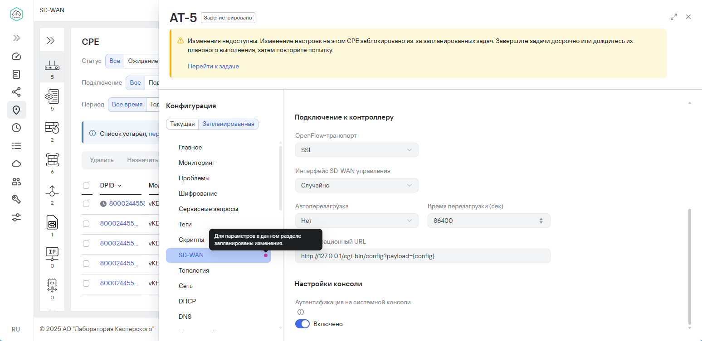Open the sliders settings icon in main sidebar
Image resolution: width=702 pixels, height=341 pixels.
(16, 217)
